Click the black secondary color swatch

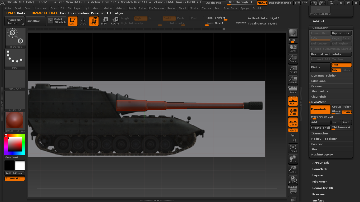click(x=9, y=166)
